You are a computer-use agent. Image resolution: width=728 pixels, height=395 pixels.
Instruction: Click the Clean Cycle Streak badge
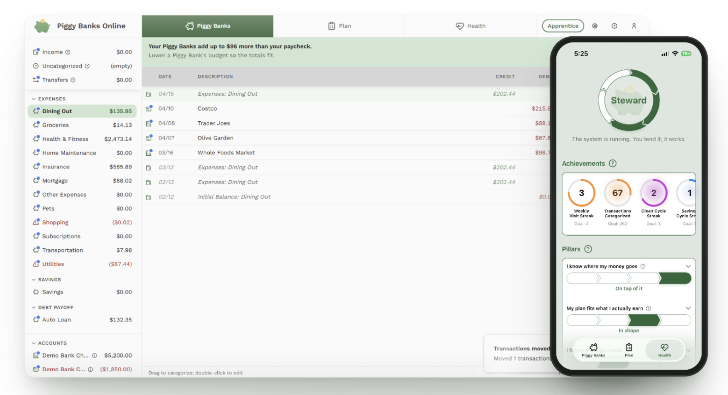pos(653,202)
